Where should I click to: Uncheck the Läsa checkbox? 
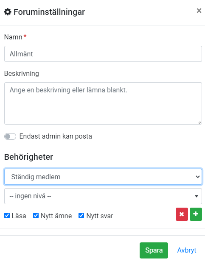(7, 215)
